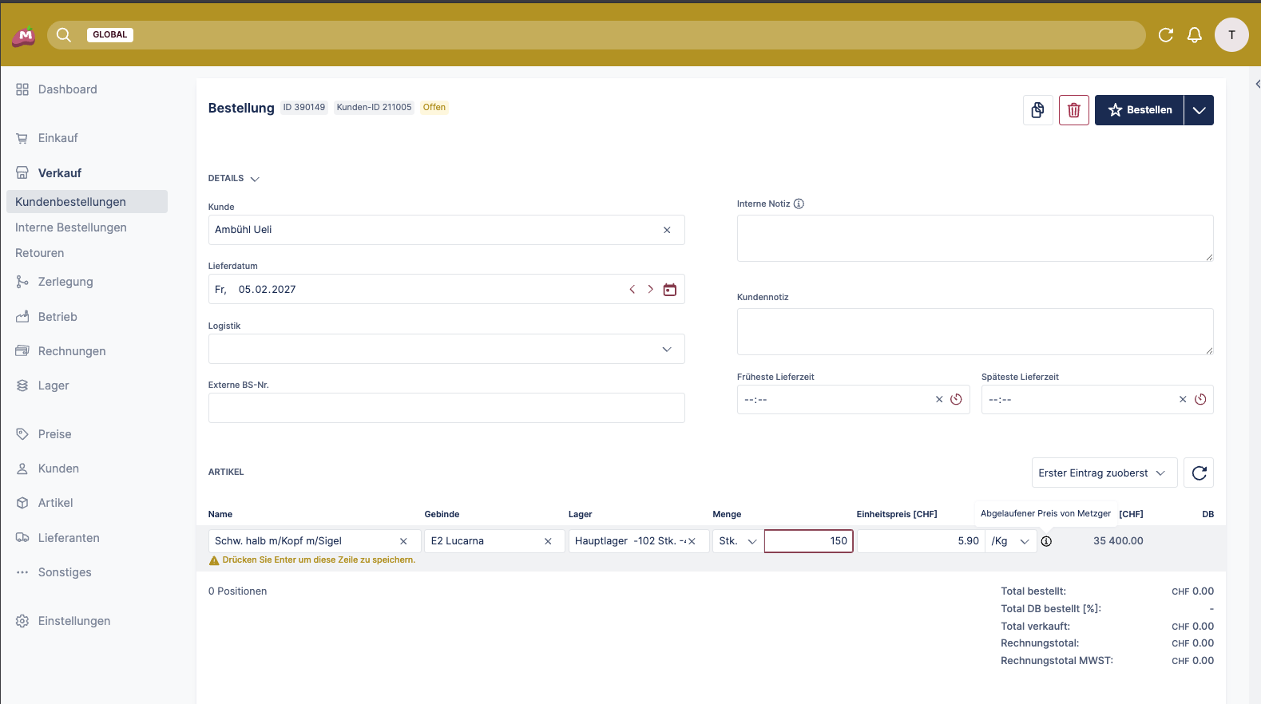
Task: Click the Externe BS-Nr. input field
Action: (x=446, y=408)
